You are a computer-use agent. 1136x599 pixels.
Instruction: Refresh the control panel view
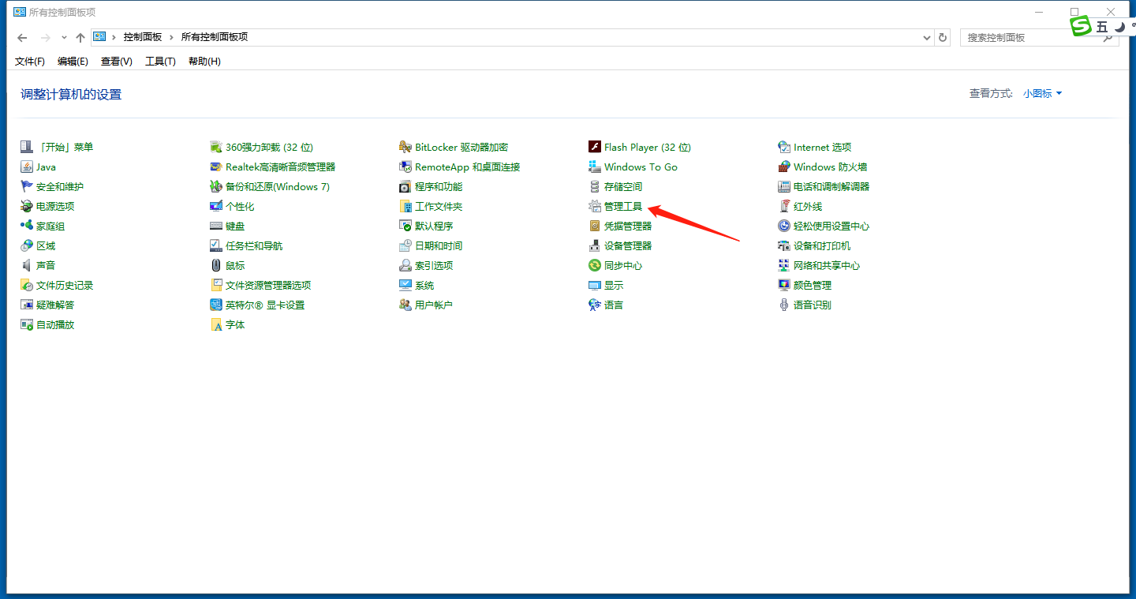tap(943, 37)
